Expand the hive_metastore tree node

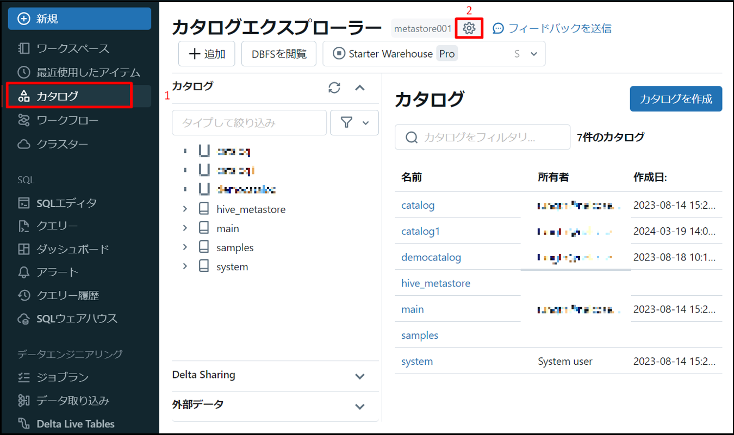pyautogui.click(x=185, y=209)
